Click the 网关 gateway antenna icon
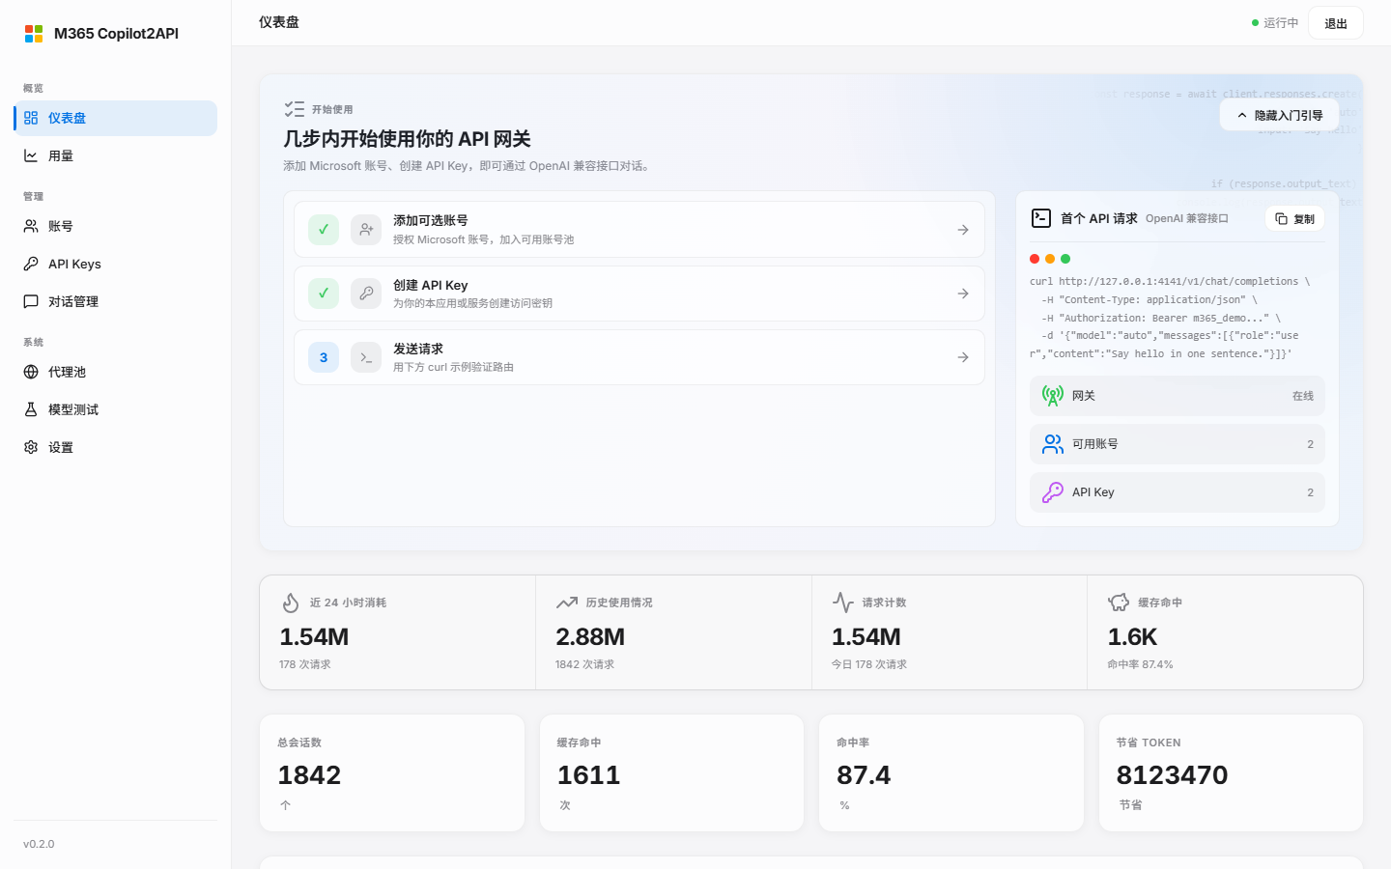The height and width of the screenshot is (869, 1391). coord(1053,396)
